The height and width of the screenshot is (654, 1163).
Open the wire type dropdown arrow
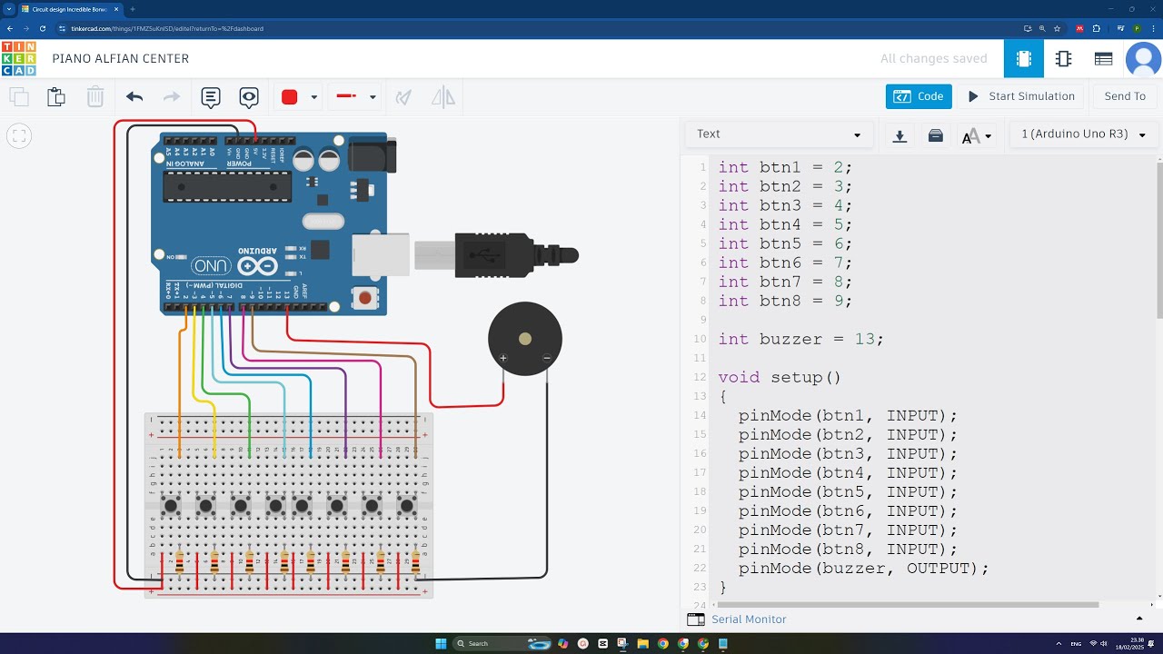(373, 97)
